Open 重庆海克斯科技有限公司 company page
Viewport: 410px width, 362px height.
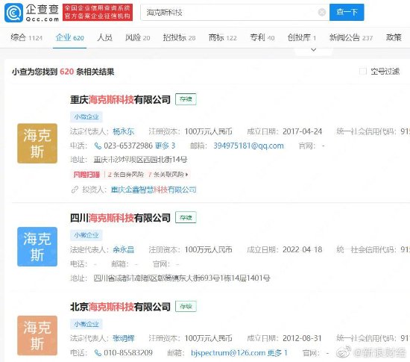click(x=120, y=100)
